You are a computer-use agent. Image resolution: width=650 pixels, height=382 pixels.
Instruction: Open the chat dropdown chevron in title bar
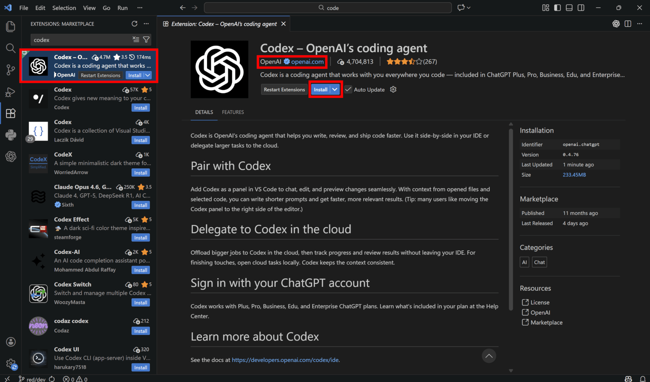click(469, 8)
